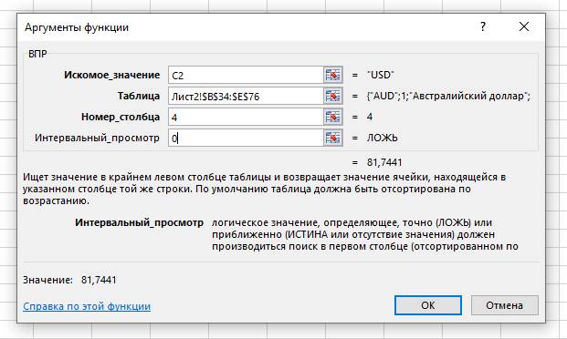Click the Номер_столбца argument label
The width and height of the screenshot is (567, 339).
[x=121, y=117]
